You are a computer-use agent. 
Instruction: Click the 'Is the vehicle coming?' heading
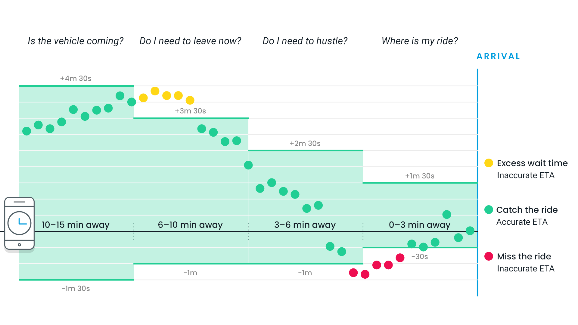click(x=76, y=41)
